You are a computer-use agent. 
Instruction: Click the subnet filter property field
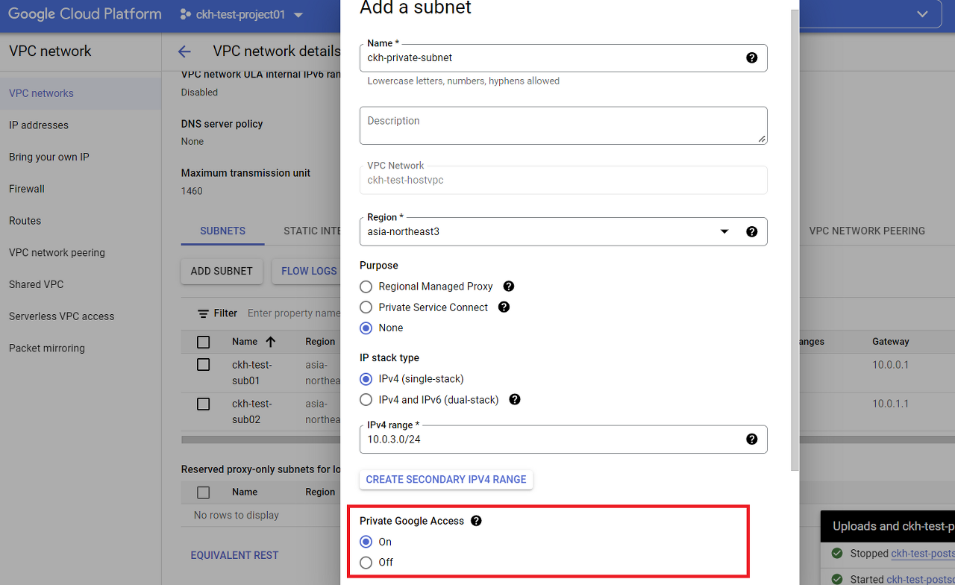[x=294, y=313]
